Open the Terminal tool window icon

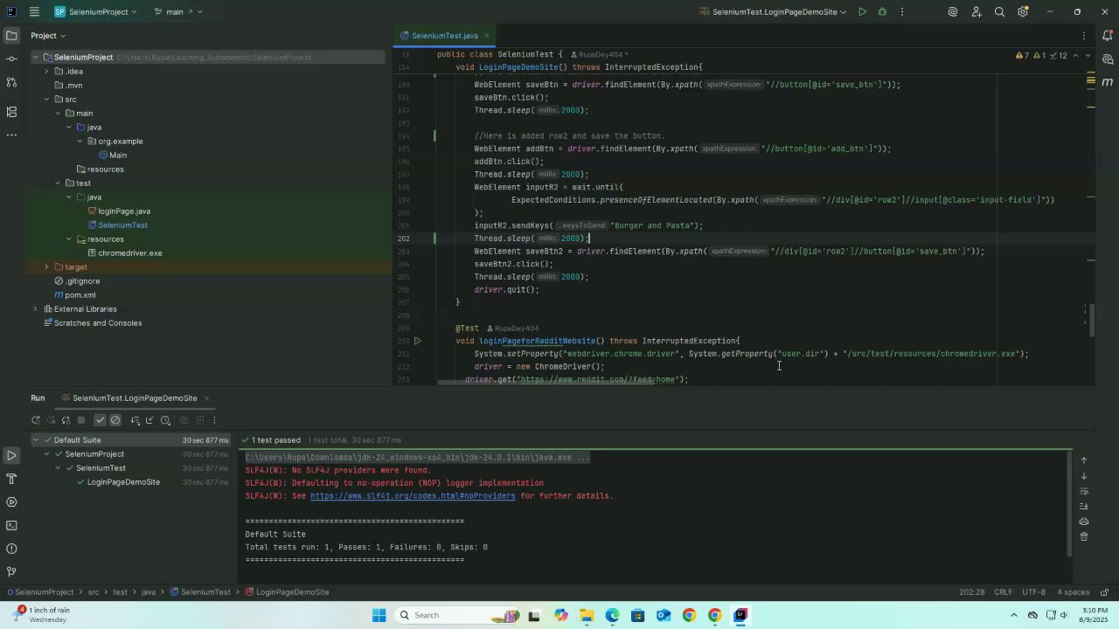click(11, 525)
